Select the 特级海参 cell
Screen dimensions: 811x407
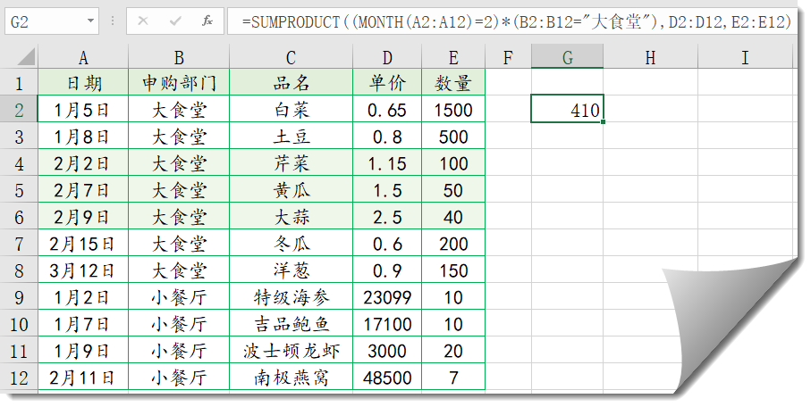pyautogui.click(x=291, y=297)
